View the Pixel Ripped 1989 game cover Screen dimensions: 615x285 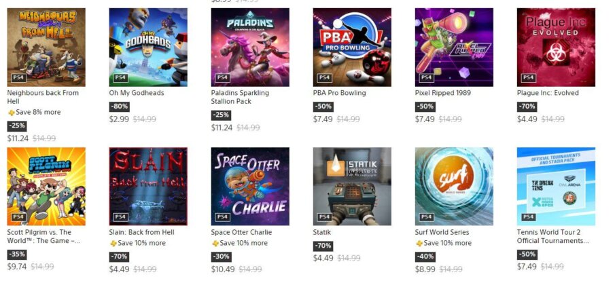pos(454,47)
